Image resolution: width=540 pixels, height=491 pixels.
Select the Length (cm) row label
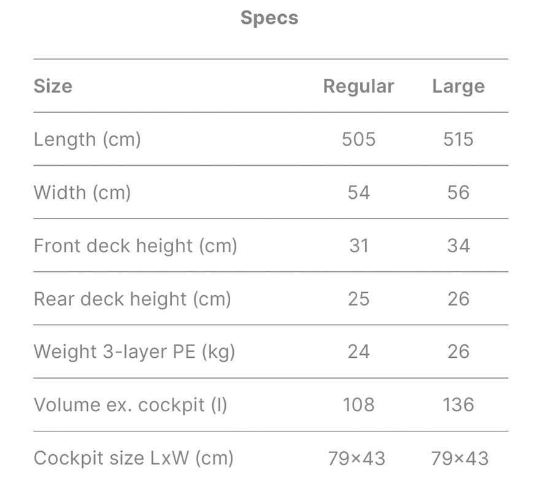coord(87,139)
